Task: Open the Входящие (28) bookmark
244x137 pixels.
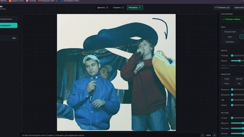Action: (48, 1)
